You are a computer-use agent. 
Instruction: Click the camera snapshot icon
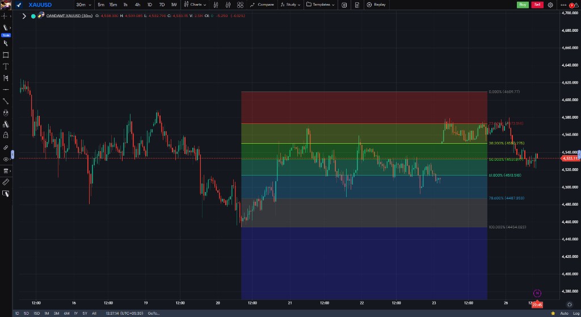pos(344,5)
